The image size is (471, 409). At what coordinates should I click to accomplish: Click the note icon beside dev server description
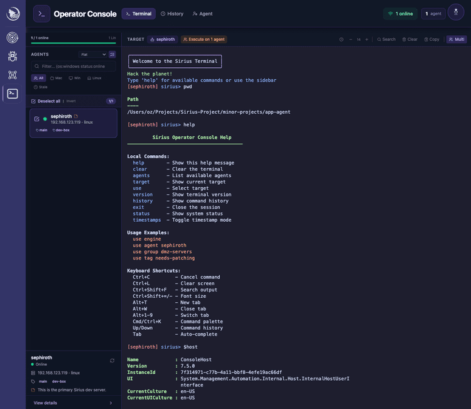33,390
